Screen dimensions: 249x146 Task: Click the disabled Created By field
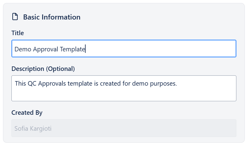coord(124,128)
